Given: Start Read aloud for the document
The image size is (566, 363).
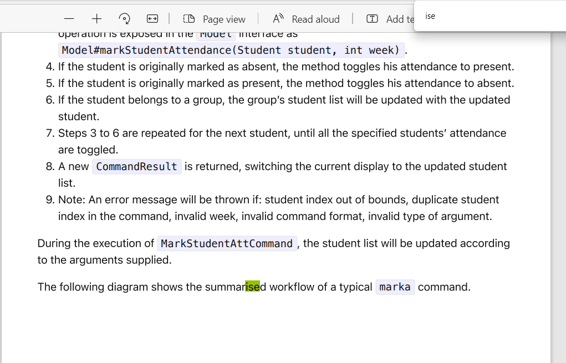Looking at the screenshot, I should pos(306,19).
